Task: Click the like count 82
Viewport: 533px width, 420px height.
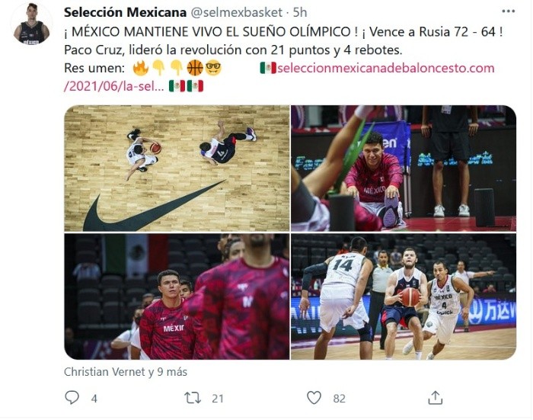Action: pos(340,399)
